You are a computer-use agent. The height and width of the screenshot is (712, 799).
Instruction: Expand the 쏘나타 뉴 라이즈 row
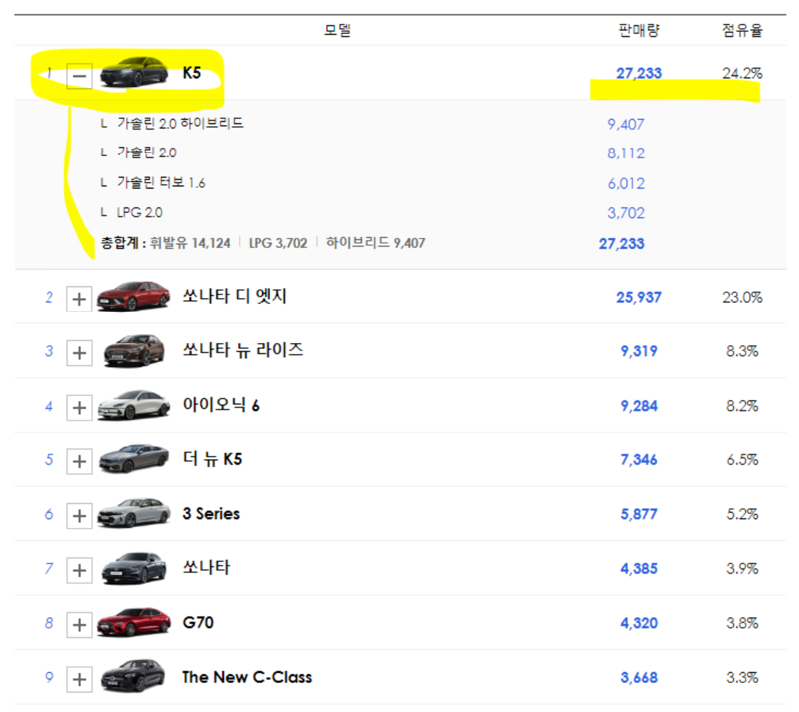point(80,352)
